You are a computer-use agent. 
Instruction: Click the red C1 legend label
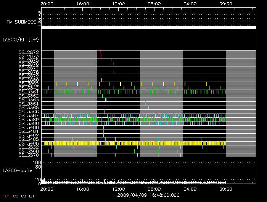tap(6, 196)
